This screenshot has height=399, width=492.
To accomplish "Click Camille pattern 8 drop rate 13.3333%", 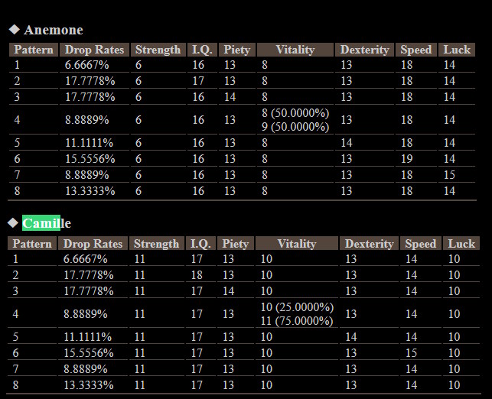I will [89, 384].
